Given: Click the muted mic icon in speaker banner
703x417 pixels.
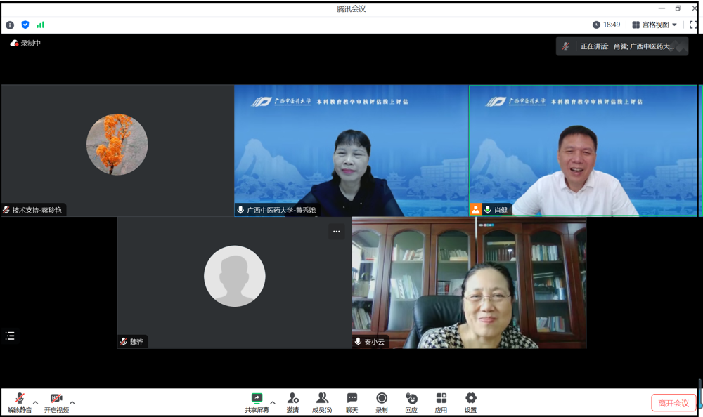Looking at the screenshot, I should [566, 46].
